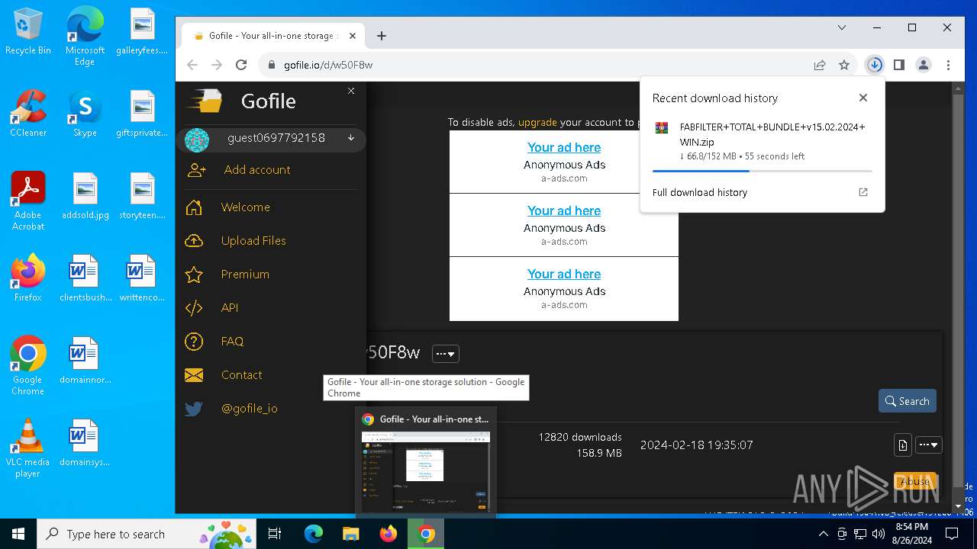Image resolution: width=977 pixels, height=549 pixels.
Task: Reload the Gofile page
Action: click(241, 65)
